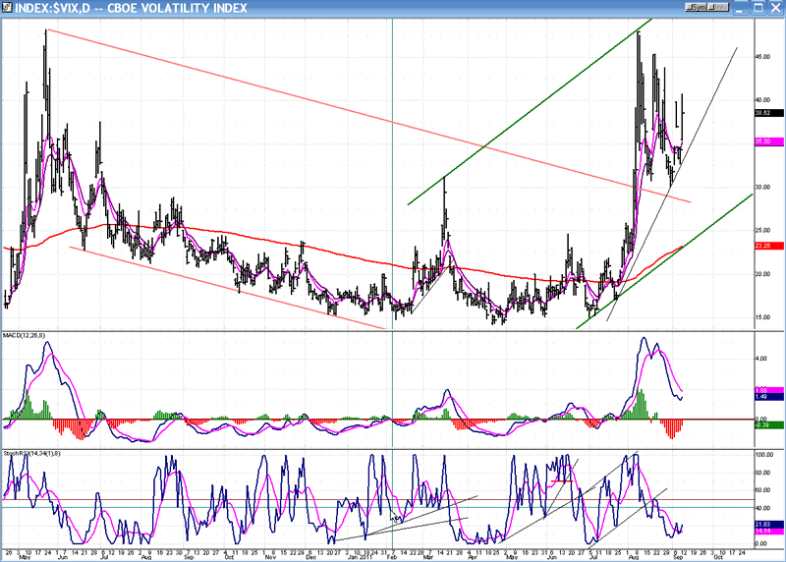The image size is (786, 562).
Task: Click the chart window icon in title bar
Action: click(7, 7)
